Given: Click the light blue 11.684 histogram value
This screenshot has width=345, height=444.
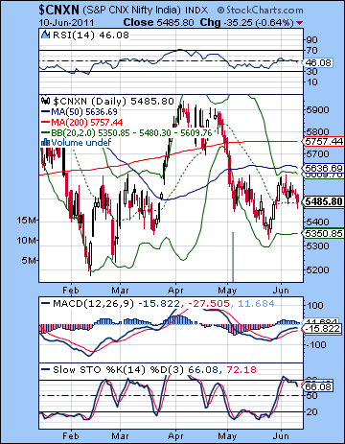Looking at the screenshot, I should click(256, 303).
